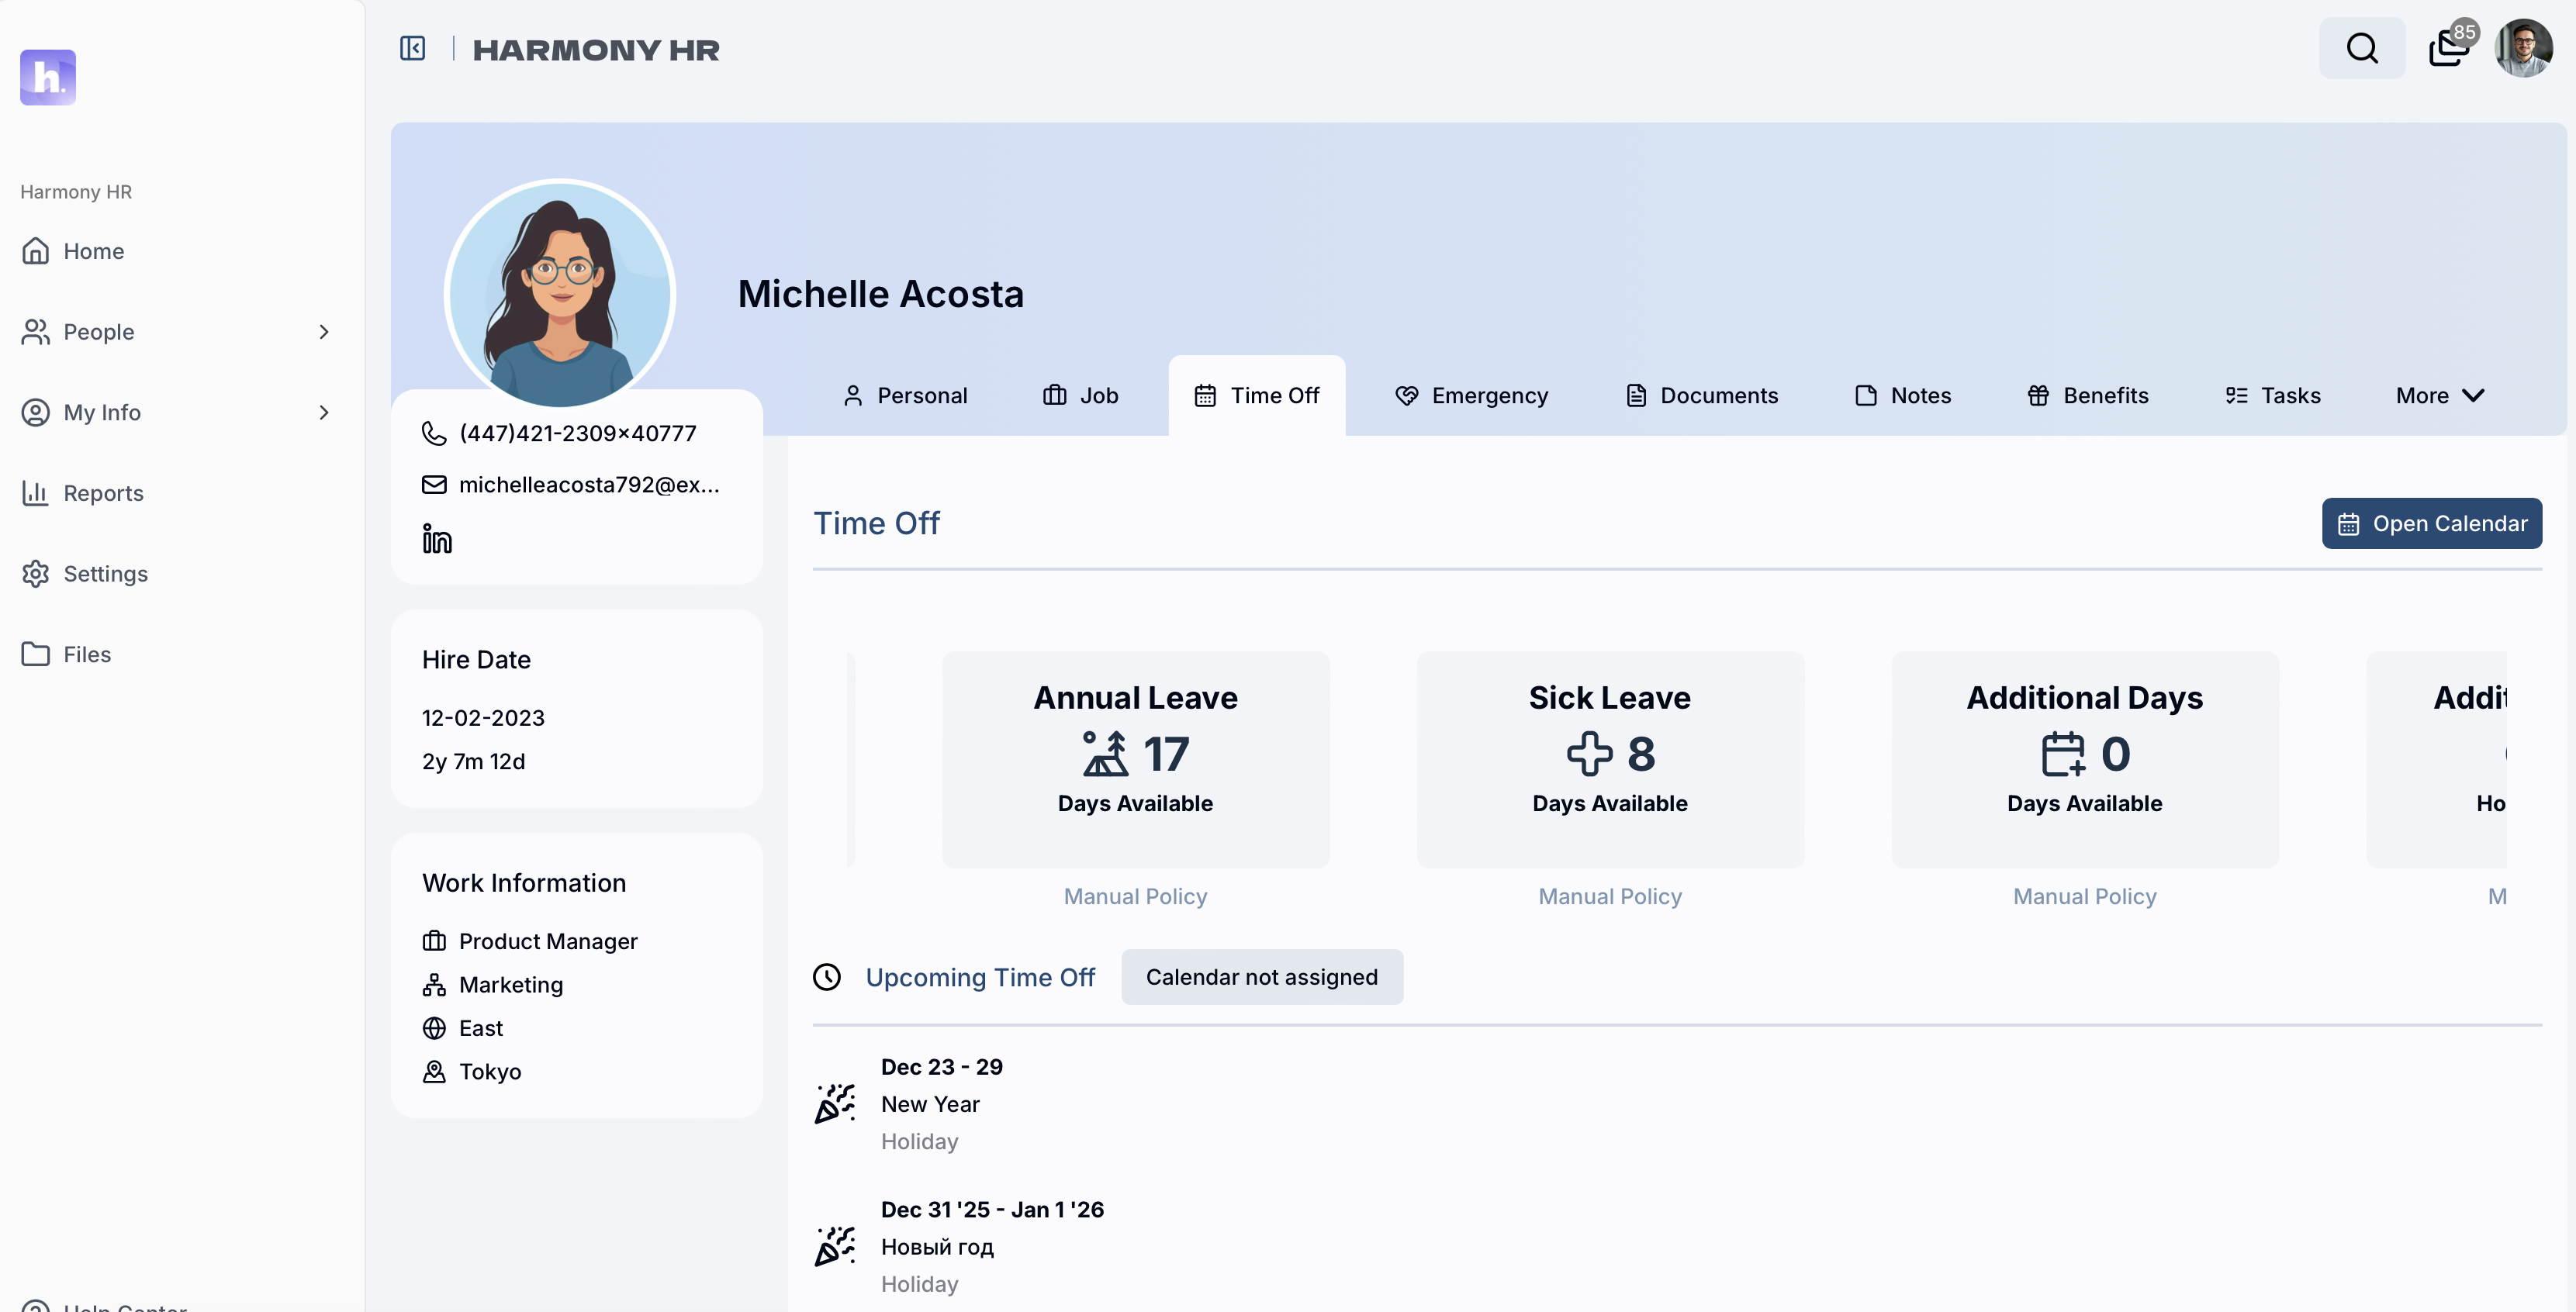Image resolution: width=2576 pixels, height=1312 pixels.
Task: Open the More tabs dropdown
Action: [x=2439, y=396]
